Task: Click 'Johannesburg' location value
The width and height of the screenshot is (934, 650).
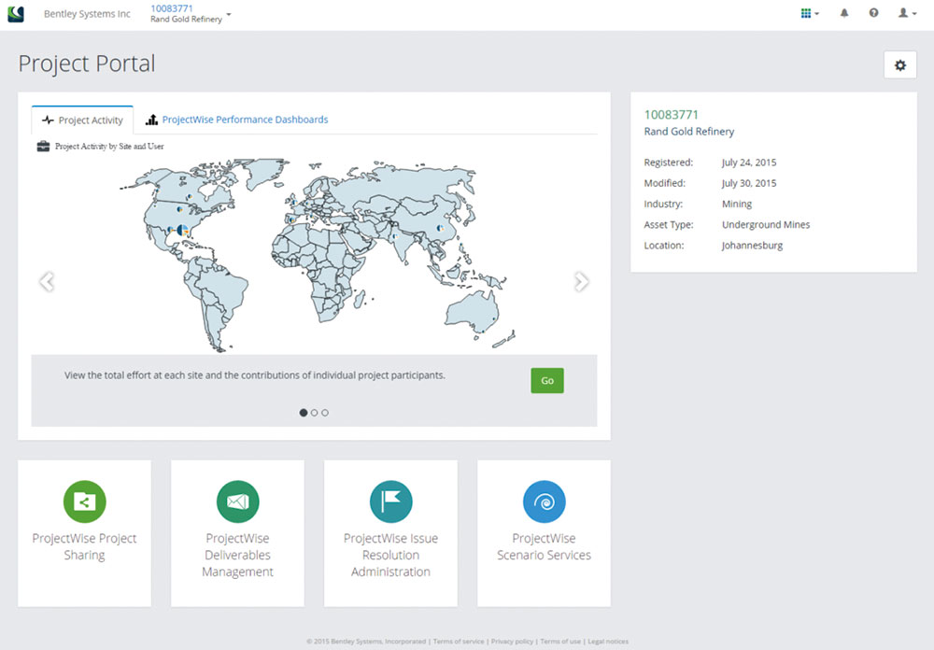Action: 752,246
